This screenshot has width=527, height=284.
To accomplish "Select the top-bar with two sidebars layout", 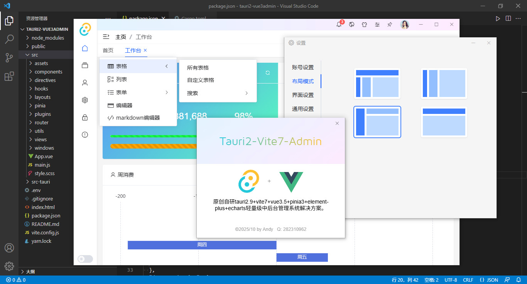I will pyautogui.click(x=377, y=84).
